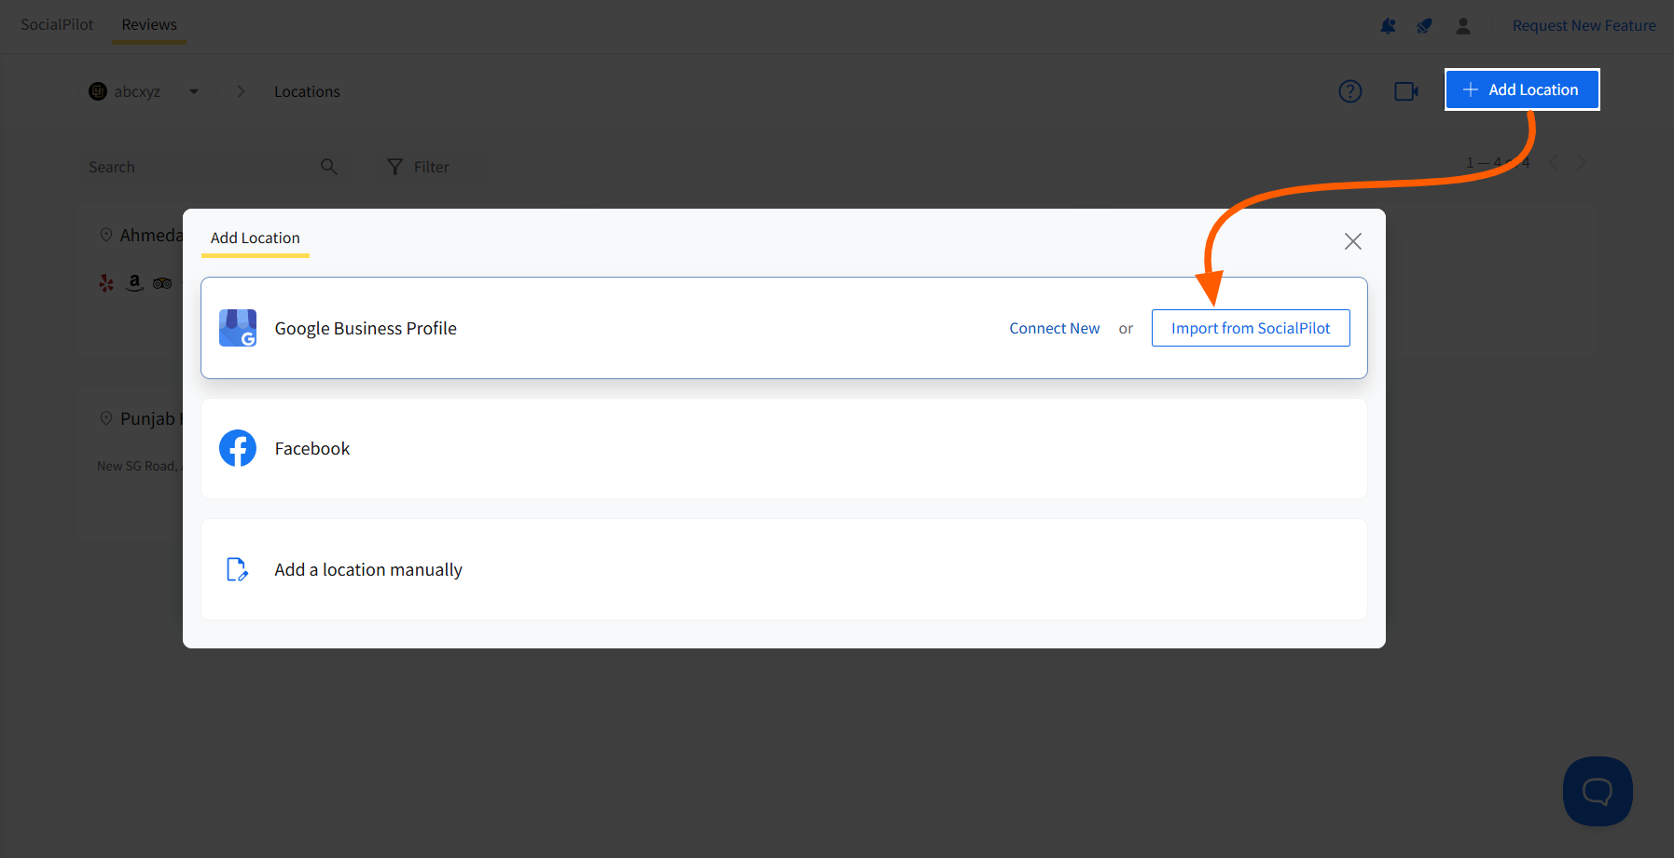Viewport: 1674px width, 858px height.
Task: Click the Facebook logo icon
Action: (x=238, y=448)
